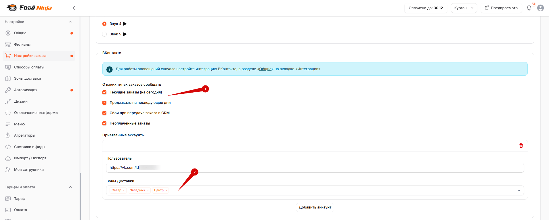Remove the Север zone tag
The image size is (549, 220).
(x=124, y=190)
